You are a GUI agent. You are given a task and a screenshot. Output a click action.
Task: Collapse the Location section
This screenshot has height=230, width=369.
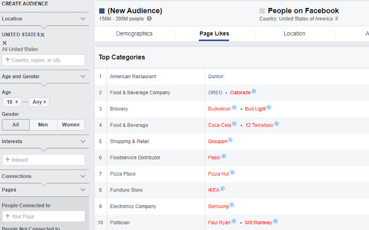(83, 19)
